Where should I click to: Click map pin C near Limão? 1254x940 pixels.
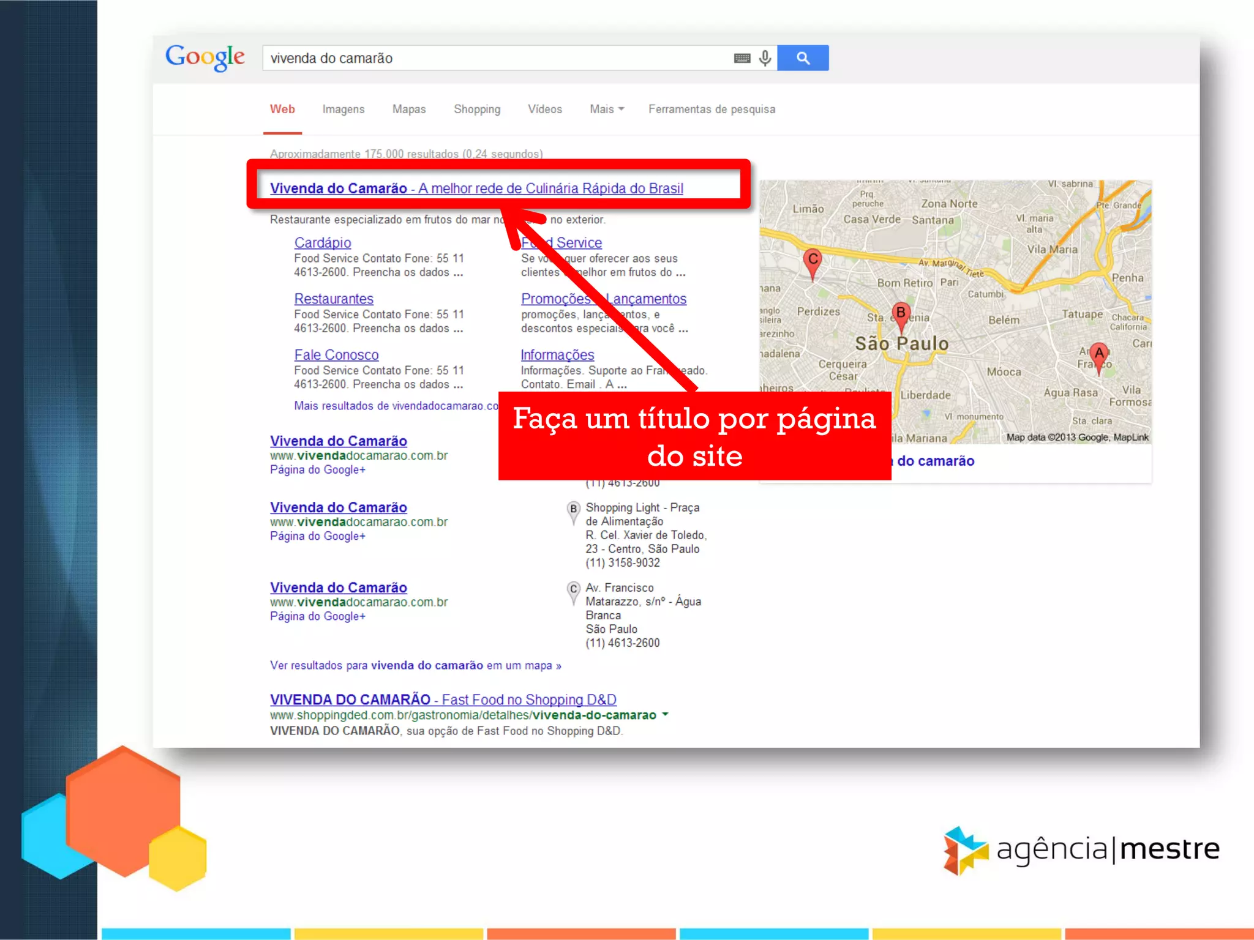coord(813,264)
